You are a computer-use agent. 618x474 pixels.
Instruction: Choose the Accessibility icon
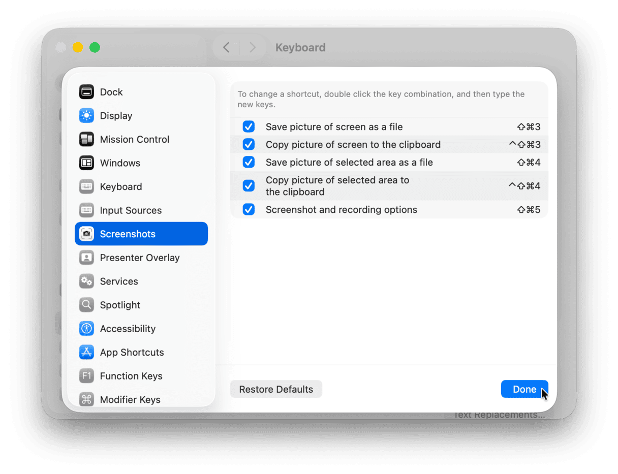point(86,329)
